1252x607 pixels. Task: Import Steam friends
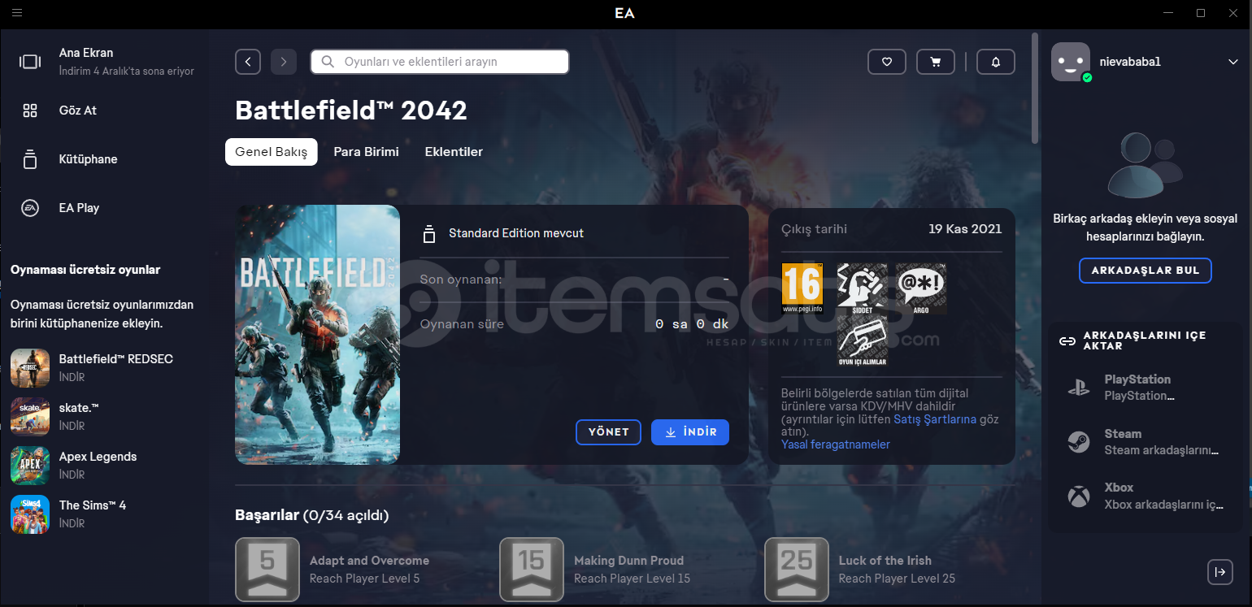point(1145,442)
